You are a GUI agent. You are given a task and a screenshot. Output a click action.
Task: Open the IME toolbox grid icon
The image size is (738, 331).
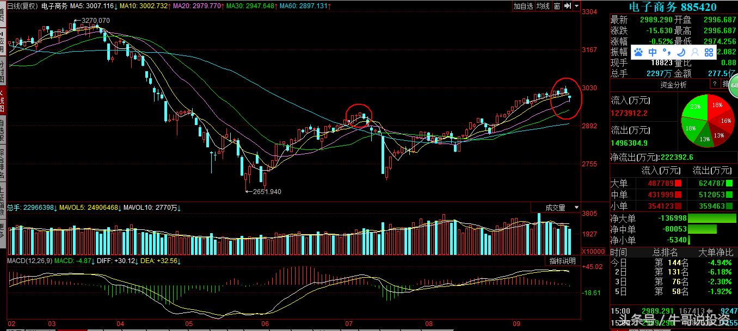point(709,52)
